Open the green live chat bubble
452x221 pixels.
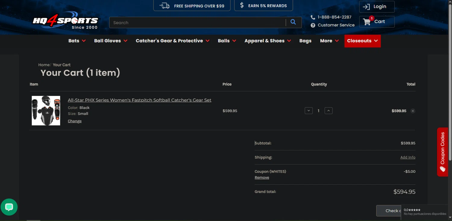[9, 207]
